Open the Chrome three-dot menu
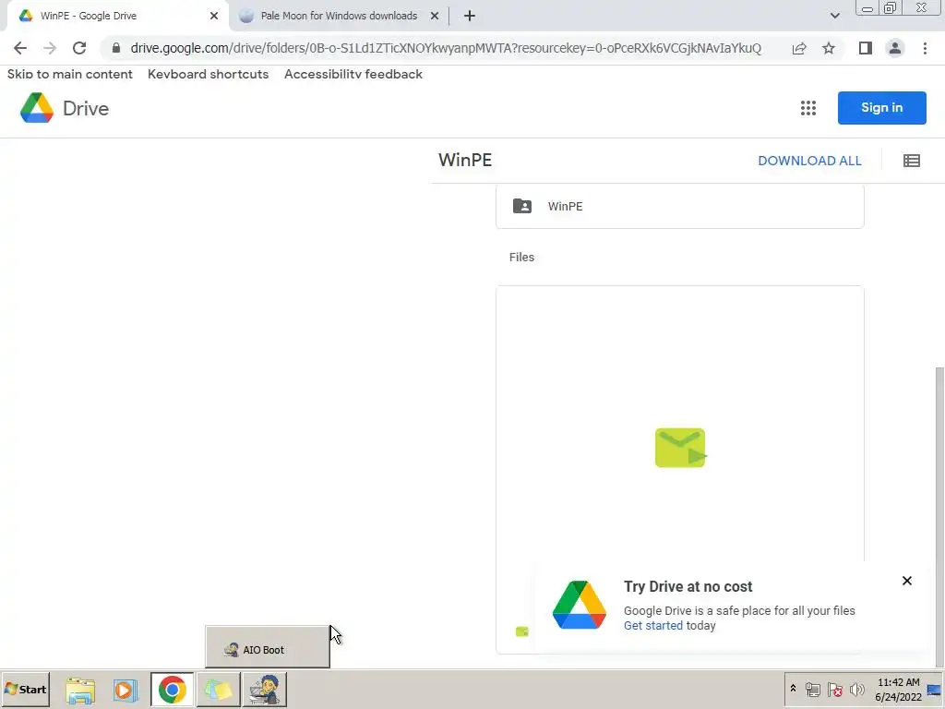This screenshot has width=945, height=709. [x=925, y=48]
